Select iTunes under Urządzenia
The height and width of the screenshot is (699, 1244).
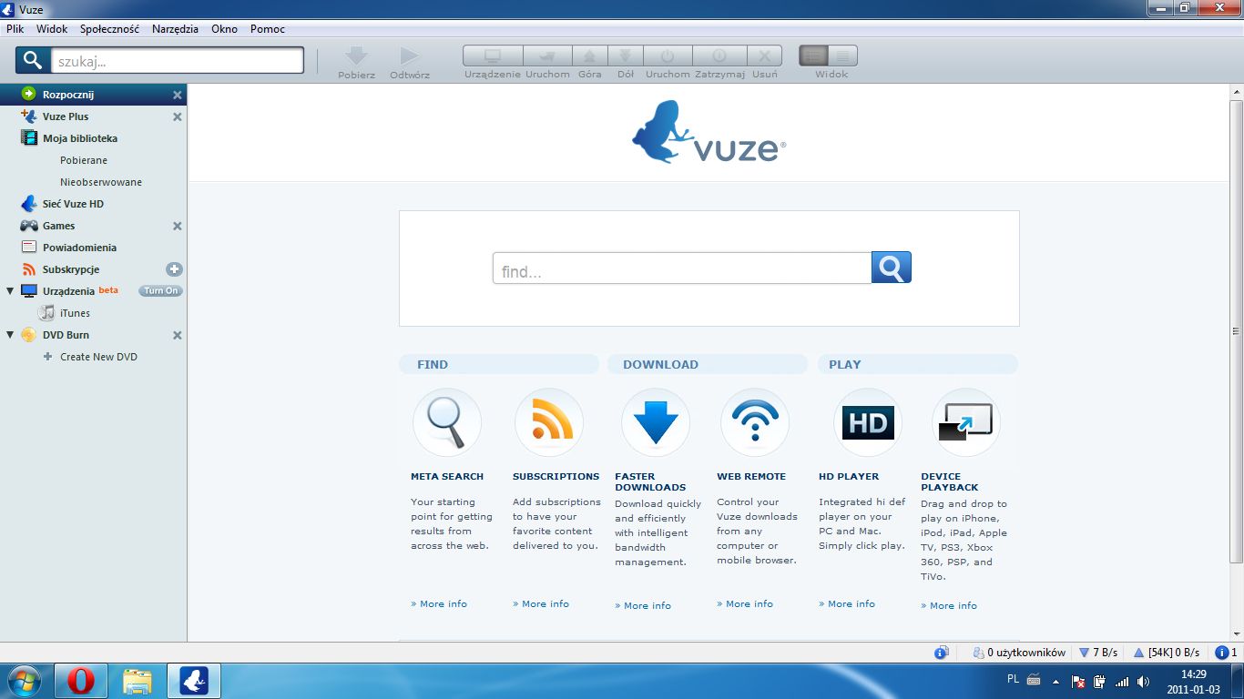[x=75, y=313]
